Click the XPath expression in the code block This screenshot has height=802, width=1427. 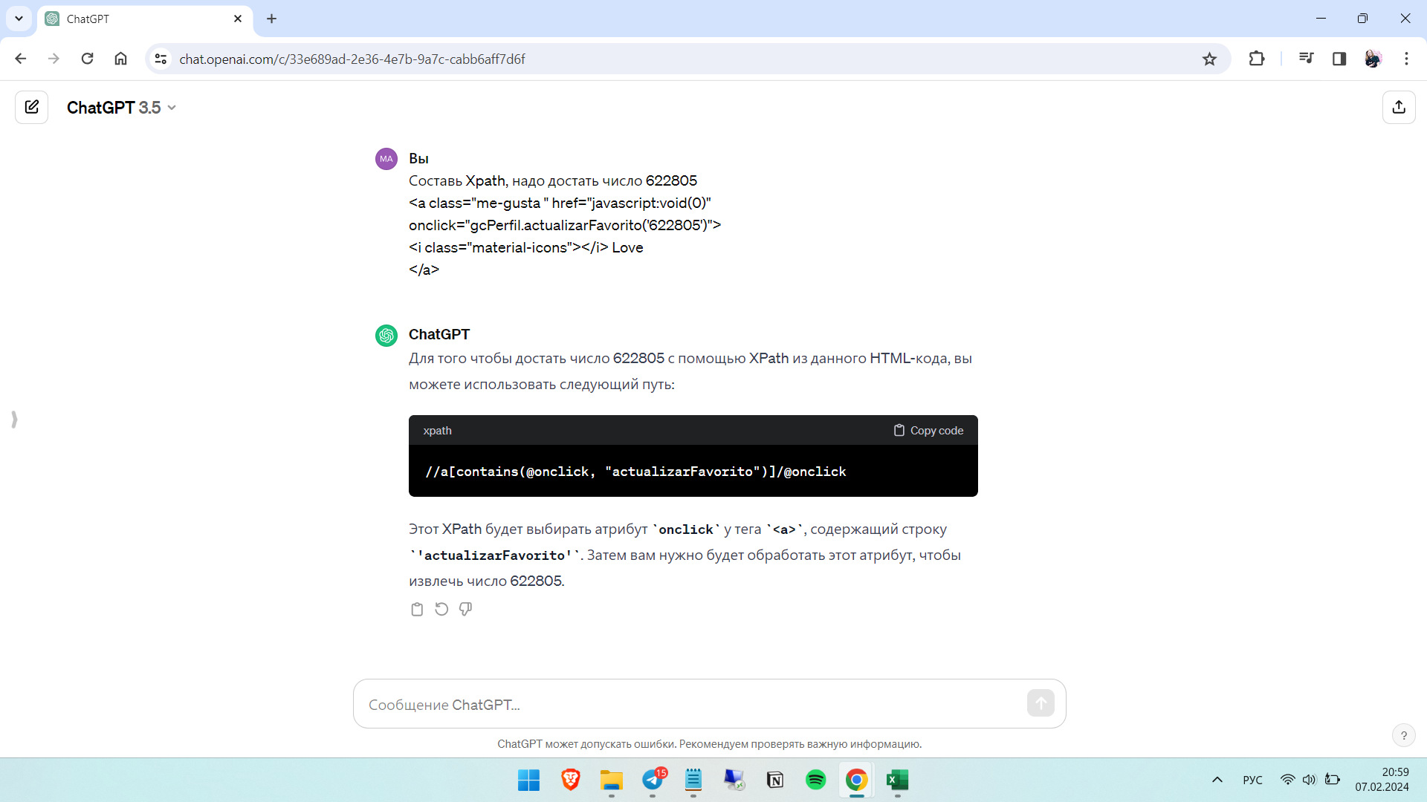click(x=635, y=472)
